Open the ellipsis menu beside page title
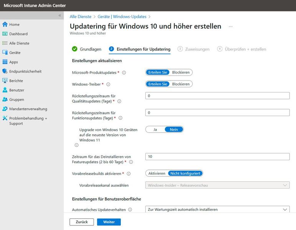 pos(230,26)
